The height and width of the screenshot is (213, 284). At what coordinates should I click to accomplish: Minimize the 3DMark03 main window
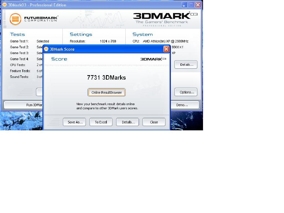click(x=184, y=5)
